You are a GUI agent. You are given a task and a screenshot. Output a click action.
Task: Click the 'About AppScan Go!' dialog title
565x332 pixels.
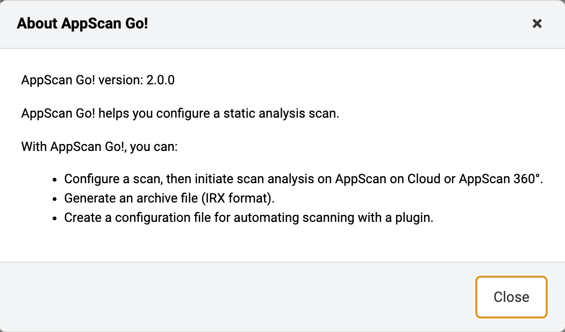82,24
